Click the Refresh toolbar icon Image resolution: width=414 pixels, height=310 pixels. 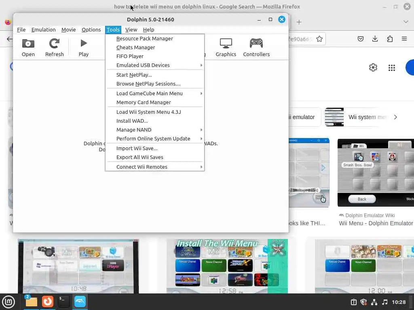[x=55, y=48]
